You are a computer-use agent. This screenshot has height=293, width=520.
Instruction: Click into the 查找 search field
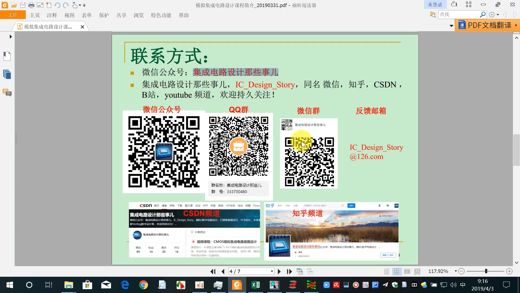tap(459, 14)
